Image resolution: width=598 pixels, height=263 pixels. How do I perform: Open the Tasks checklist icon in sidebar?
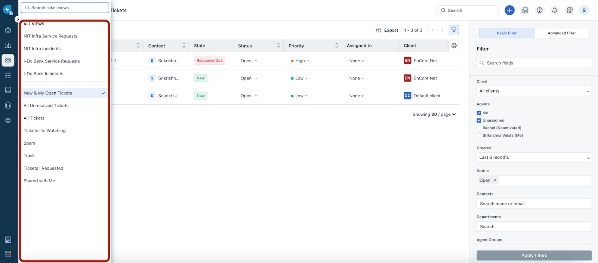tap(8, 75)
